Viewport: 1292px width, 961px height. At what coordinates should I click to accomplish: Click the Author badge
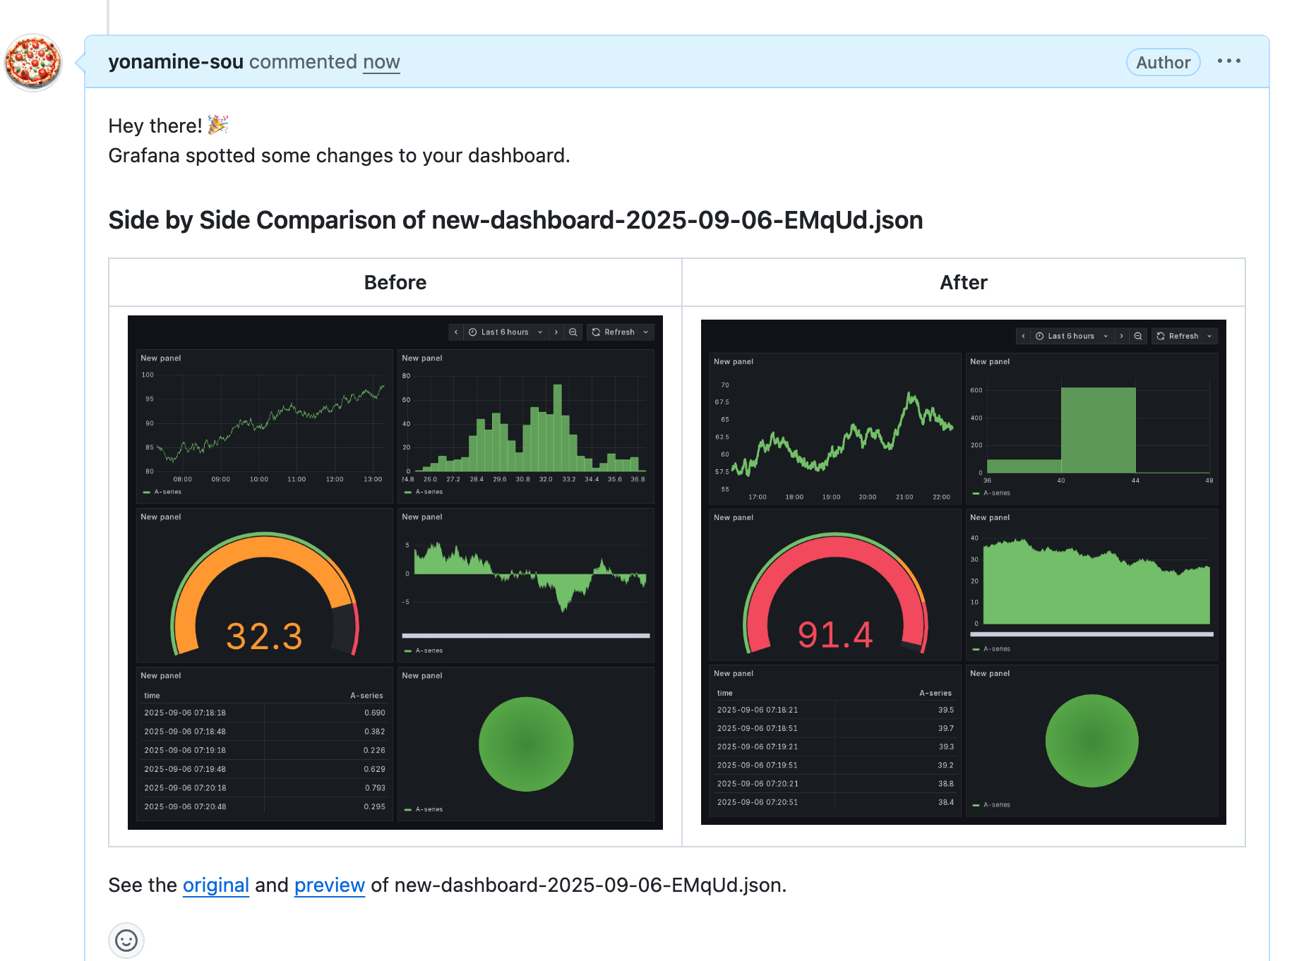pos(1163,62)
